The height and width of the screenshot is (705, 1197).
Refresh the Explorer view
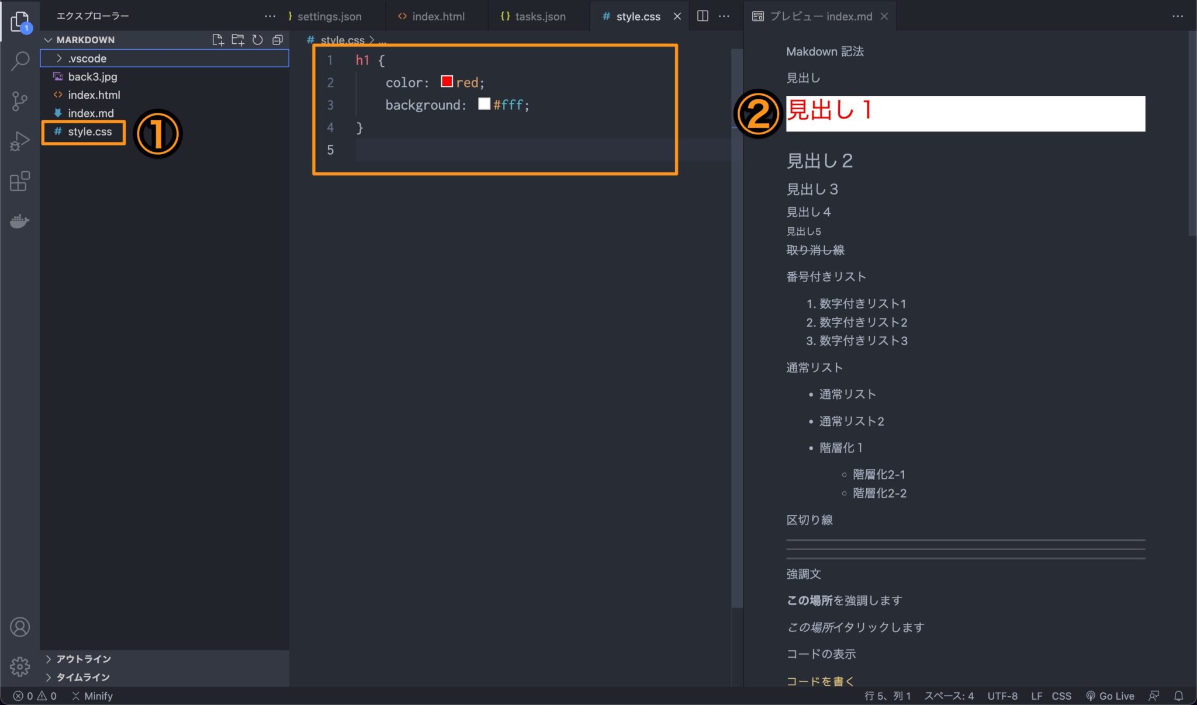pyautogui.click(x=257, y=39)
